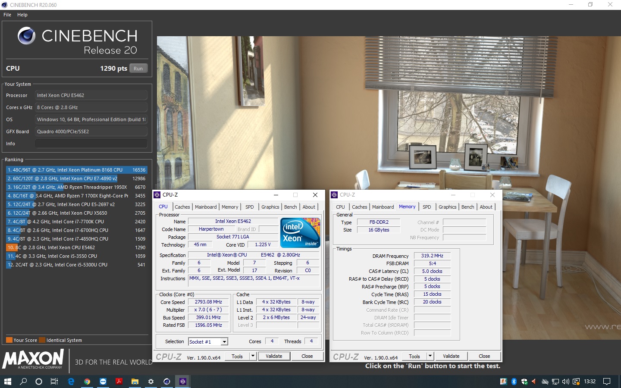The width and height of the screenshot is (621, 388).
Task: Launch Microsoft Edge from taskbar
Action: pyautogui.click(x=71, y=382)
